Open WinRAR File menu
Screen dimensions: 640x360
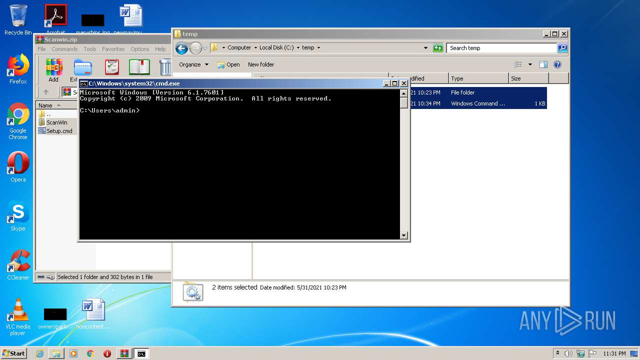coord(41,49)
